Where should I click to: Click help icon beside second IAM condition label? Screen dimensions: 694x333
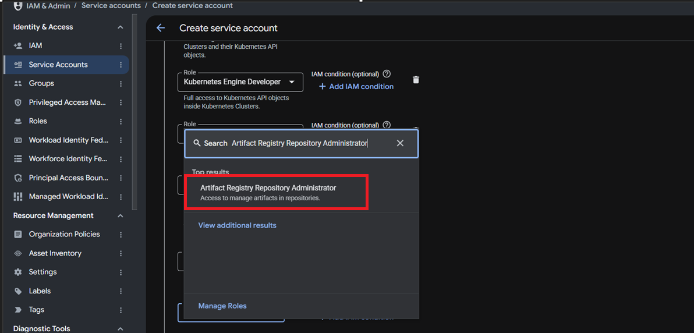(387, 125)
